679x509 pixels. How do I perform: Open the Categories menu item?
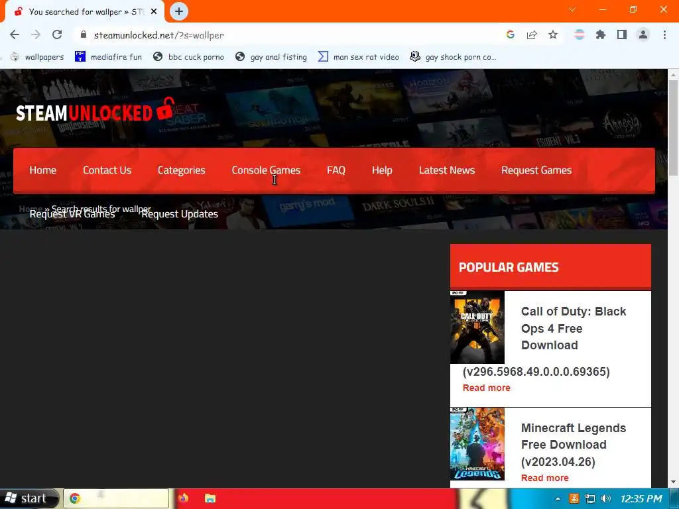(x=182, y=170)
